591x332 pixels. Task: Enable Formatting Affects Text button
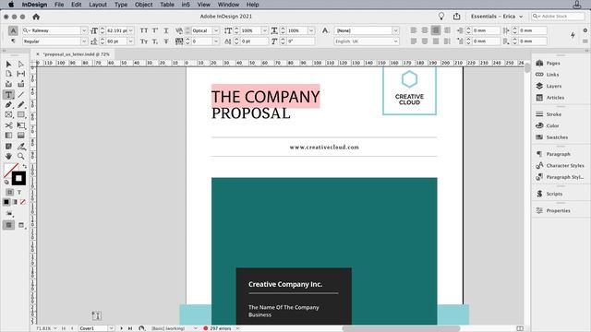tap(19, 193)
